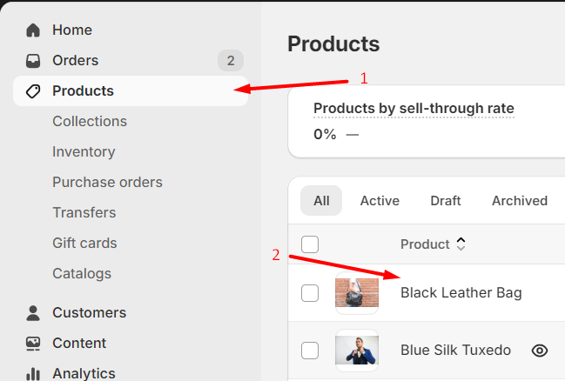The width and height of the screenshot is (565, 381).
Task: Open Products by sell-through rate metric
Action: [x=414, y=109]
